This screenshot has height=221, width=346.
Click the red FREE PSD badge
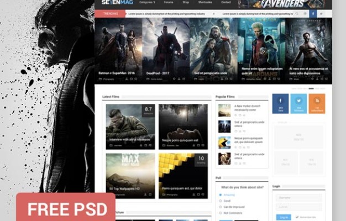tap(66, 207)
